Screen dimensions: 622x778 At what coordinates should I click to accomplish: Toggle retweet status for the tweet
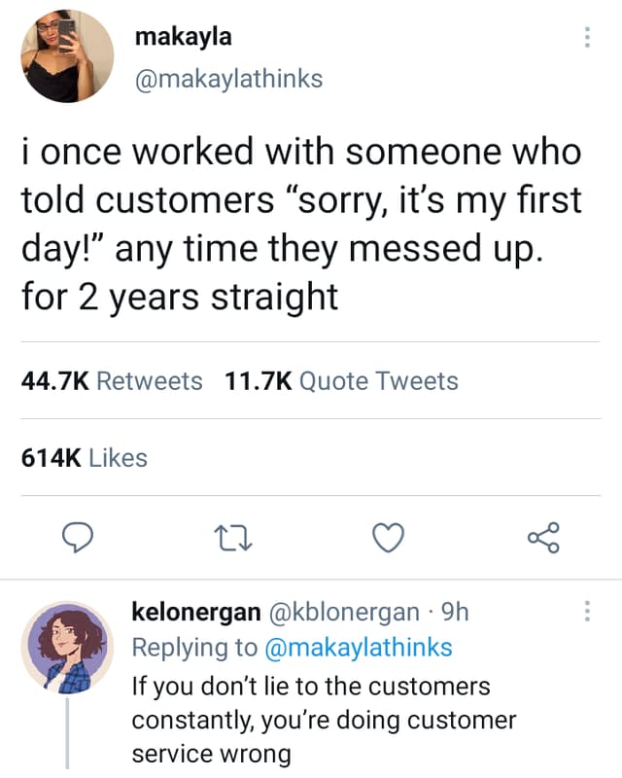click(233, 536)
